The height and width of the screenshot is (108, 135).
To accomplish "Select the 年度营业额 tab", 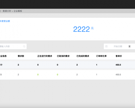I will point(5,21).
